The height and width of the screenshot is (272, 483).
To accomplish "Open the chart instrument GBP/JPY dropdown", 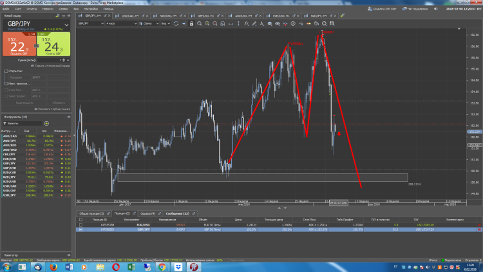I will coord(91,23).
